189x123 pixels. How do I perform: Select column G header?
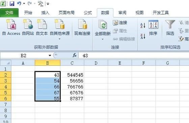pos(167,63)
